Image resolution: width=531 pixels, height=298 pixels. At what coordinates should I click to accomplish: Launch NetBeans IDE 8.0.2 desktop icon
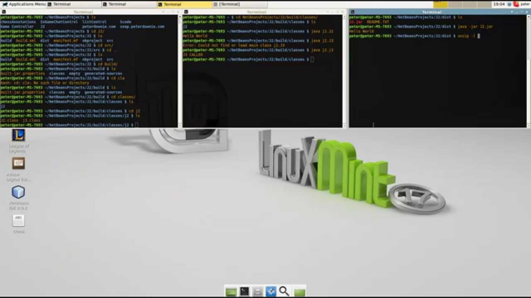point(18,192)
